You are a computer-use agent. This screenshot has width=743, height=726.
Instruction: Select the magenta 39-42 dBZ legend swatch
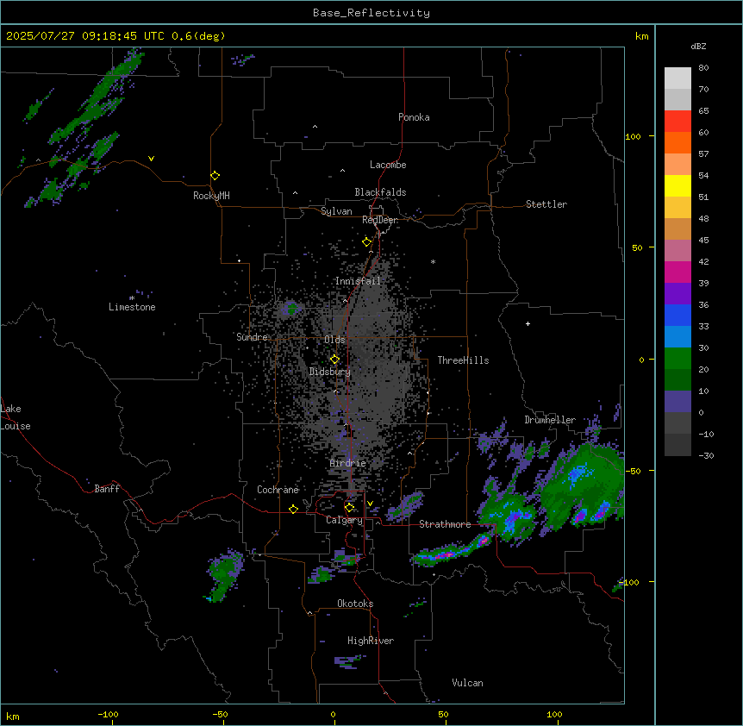[677, 272]
